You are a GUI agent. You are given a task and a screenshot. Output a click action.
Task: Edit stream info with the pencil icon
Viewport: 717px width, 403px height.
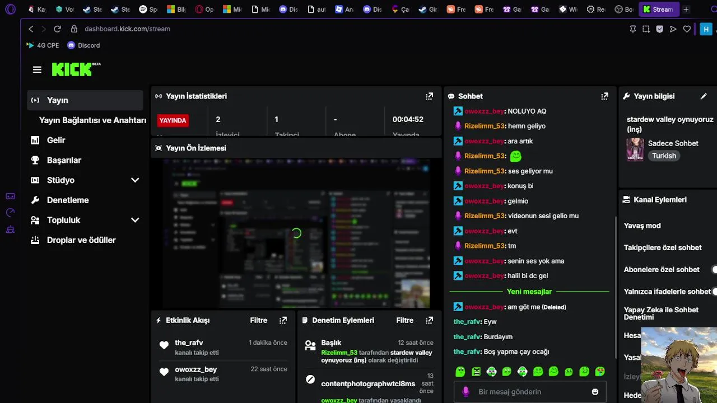tap(704, 96)
